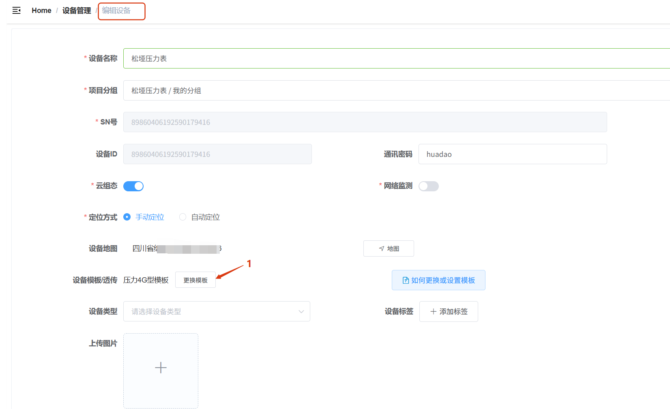This screenshot has height=409, width=670.
Task: Go to Home breadcrumb
Action: 41,11
